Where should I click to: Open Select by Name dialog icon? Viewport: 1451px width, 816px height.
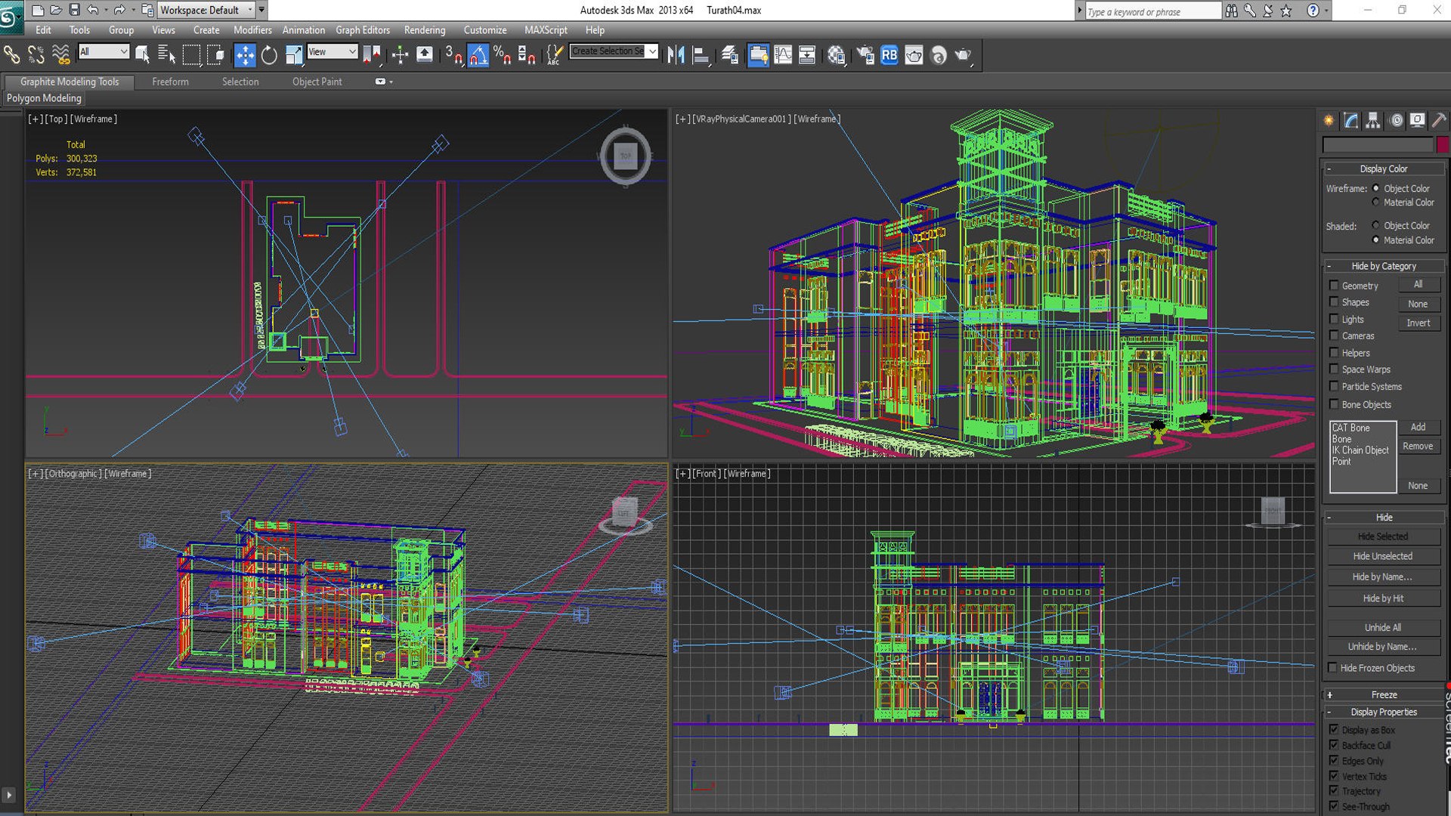point(166,54)
